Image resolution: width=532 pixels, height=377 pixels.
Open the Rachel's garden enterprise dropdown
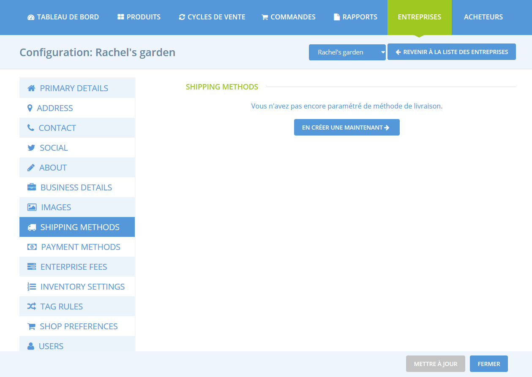click(347, 52)
